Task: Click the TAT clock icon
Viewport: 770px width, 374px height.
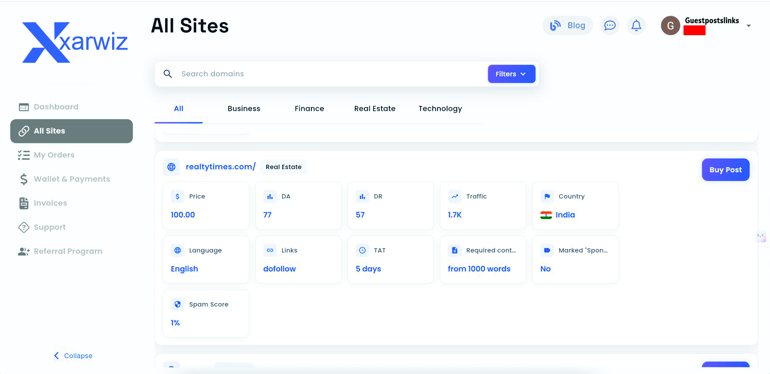Action: pos(362,250)
